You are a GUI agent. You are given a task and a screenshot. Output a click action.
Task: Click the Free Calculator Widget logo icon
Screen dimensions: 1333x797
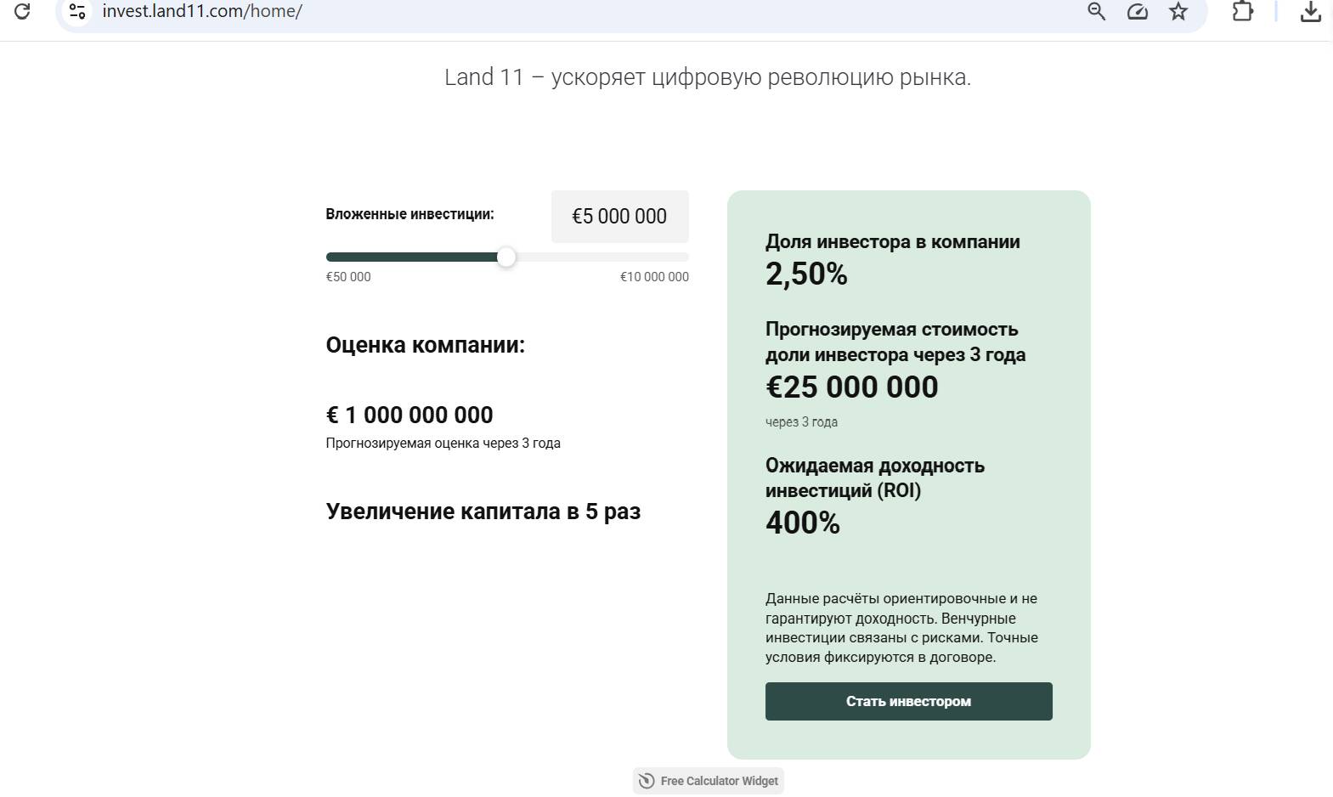647,781
